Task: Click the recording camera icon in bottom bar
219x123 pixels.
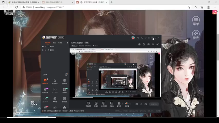Action: click(x=137, y=104)
